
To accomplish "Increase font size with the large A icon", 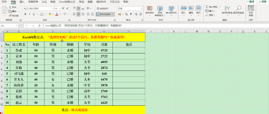I will [x=63, y=8].
